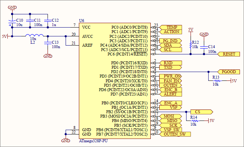Select the TXD port

[x=171, y=67]
